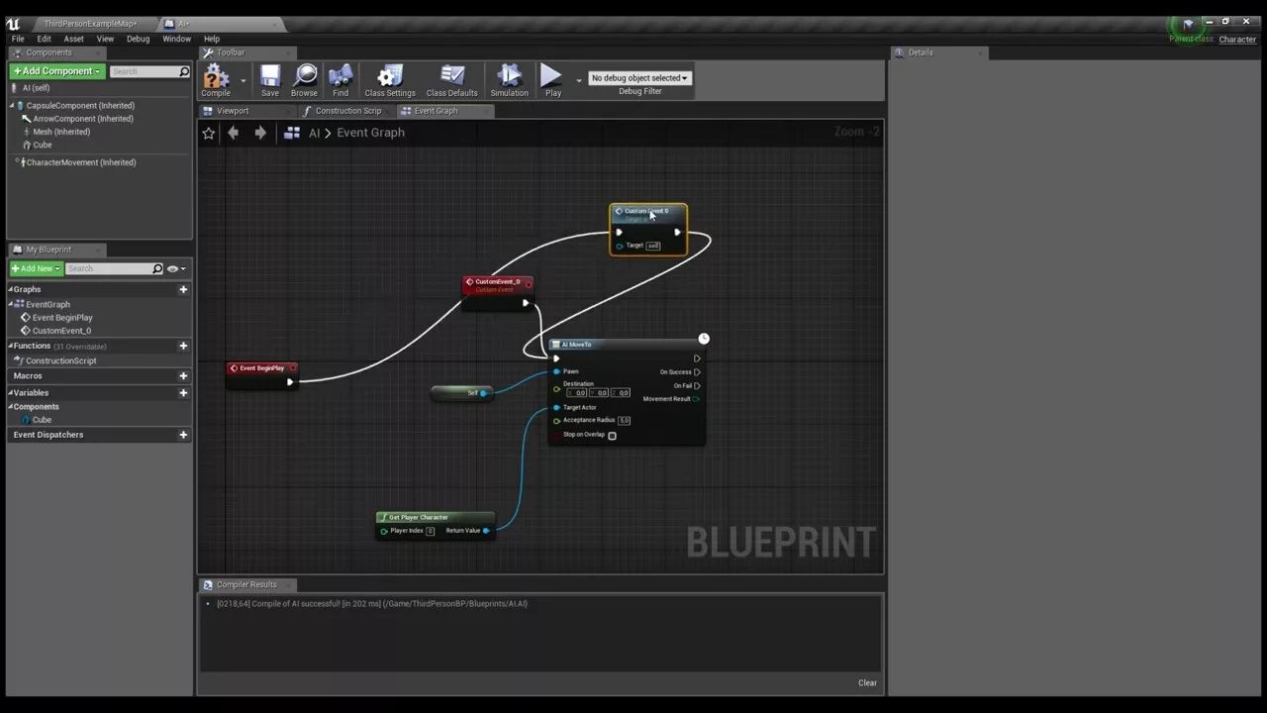Image resolution: width=1267 pixels, height=713 pixels.
Task: Switch to ThirdPersonExampleMap tab
Action: pyautogui.click(x=90, y=23)
